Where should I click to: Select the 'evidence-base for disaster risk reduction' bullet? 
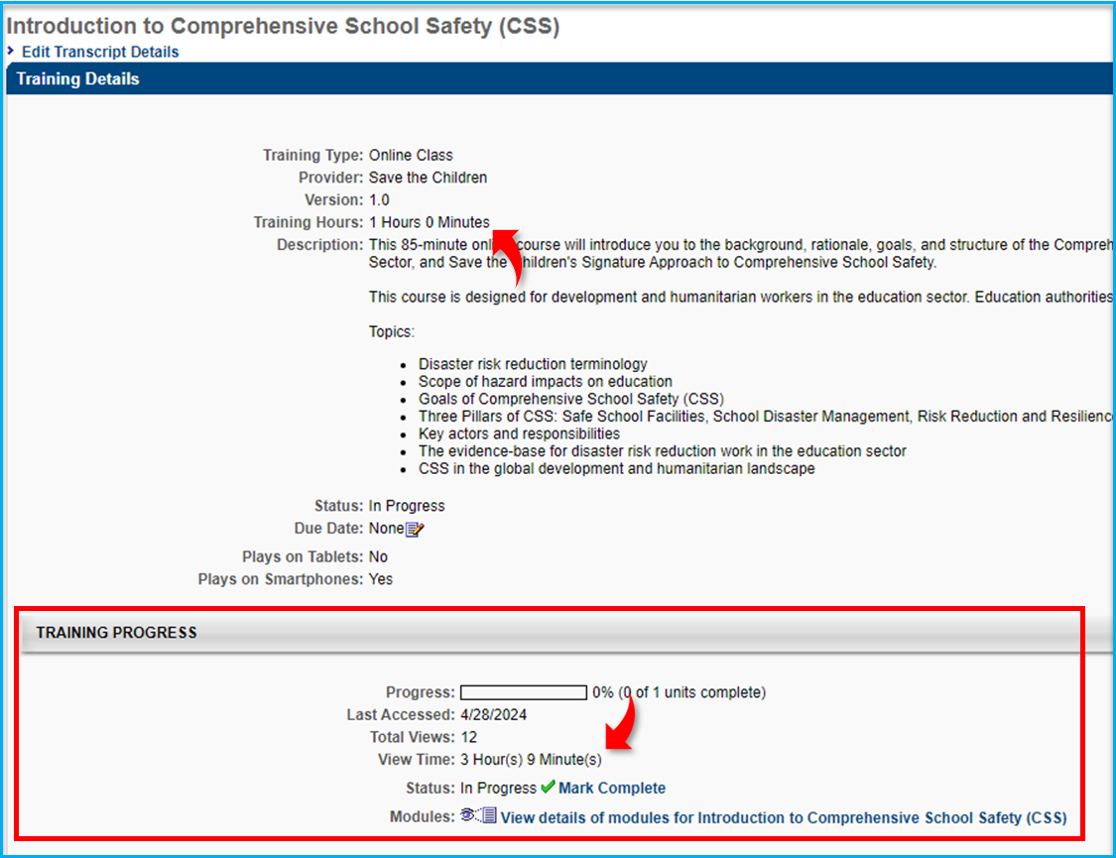[x=662, y=451]
